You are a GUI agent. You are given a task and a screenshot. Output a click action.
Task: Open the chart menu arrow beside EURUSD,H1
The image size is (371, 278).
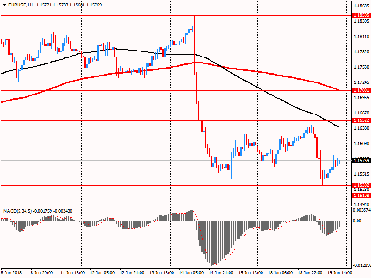tap(5, 5)
